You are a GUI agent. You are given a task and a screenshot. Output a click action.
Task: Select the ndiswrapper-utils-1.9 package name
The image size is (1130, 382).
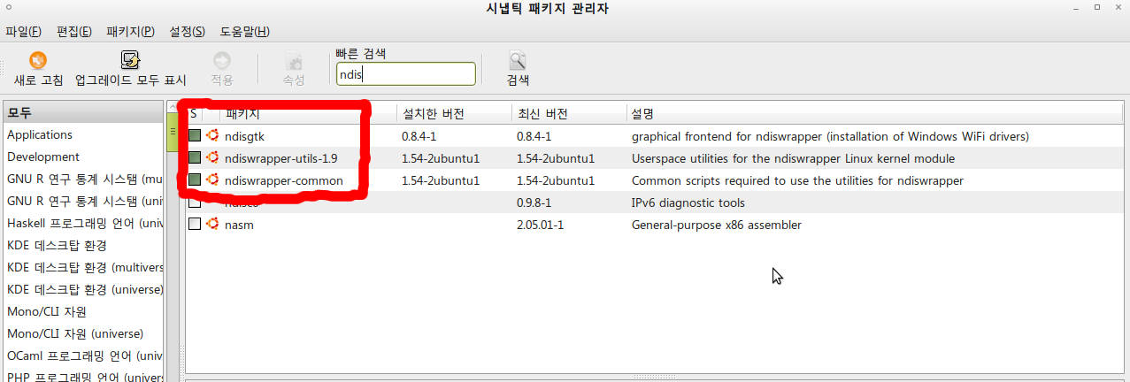point(281,158)
